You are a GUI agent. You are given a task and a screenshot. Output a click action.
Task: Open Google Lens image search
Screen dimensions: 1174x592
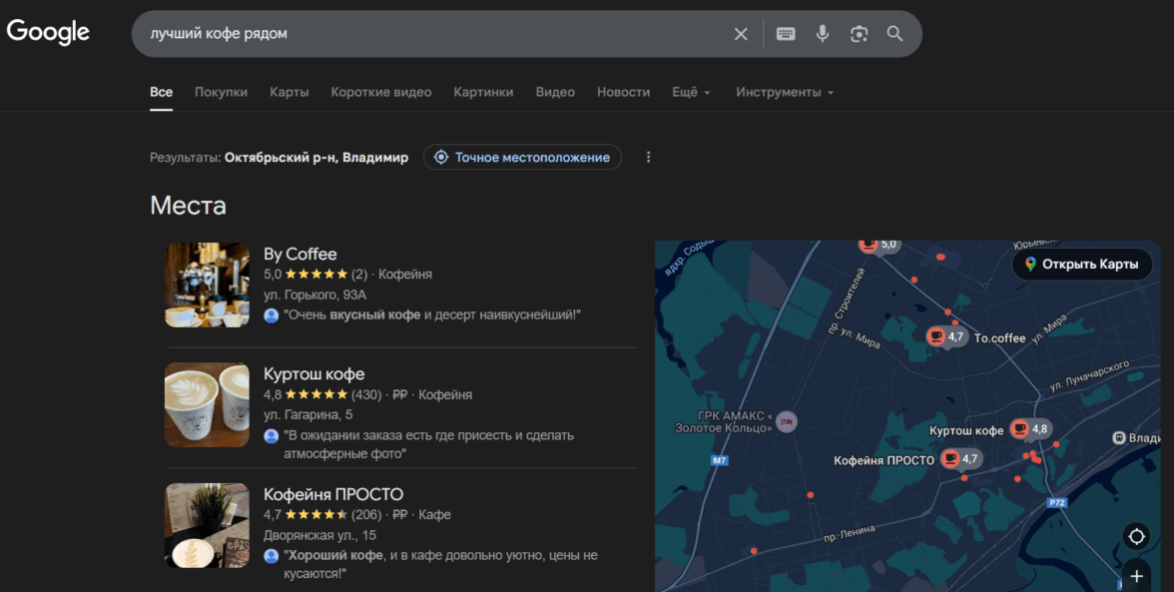[859, 34]
